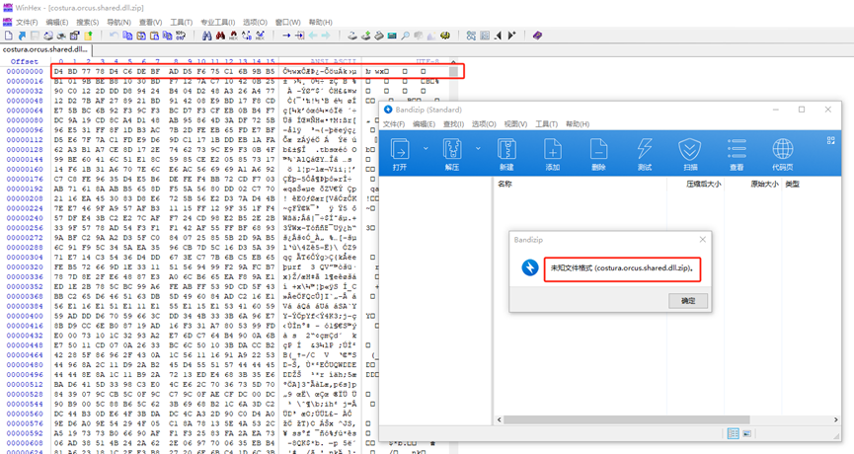Open the 视图(V) menu in Bandizip

(x=515, y=124)
